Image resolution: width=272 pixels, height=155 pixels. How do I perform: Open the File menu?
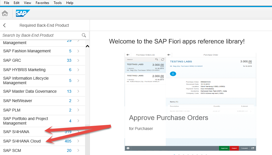click(x=7, y=3)
